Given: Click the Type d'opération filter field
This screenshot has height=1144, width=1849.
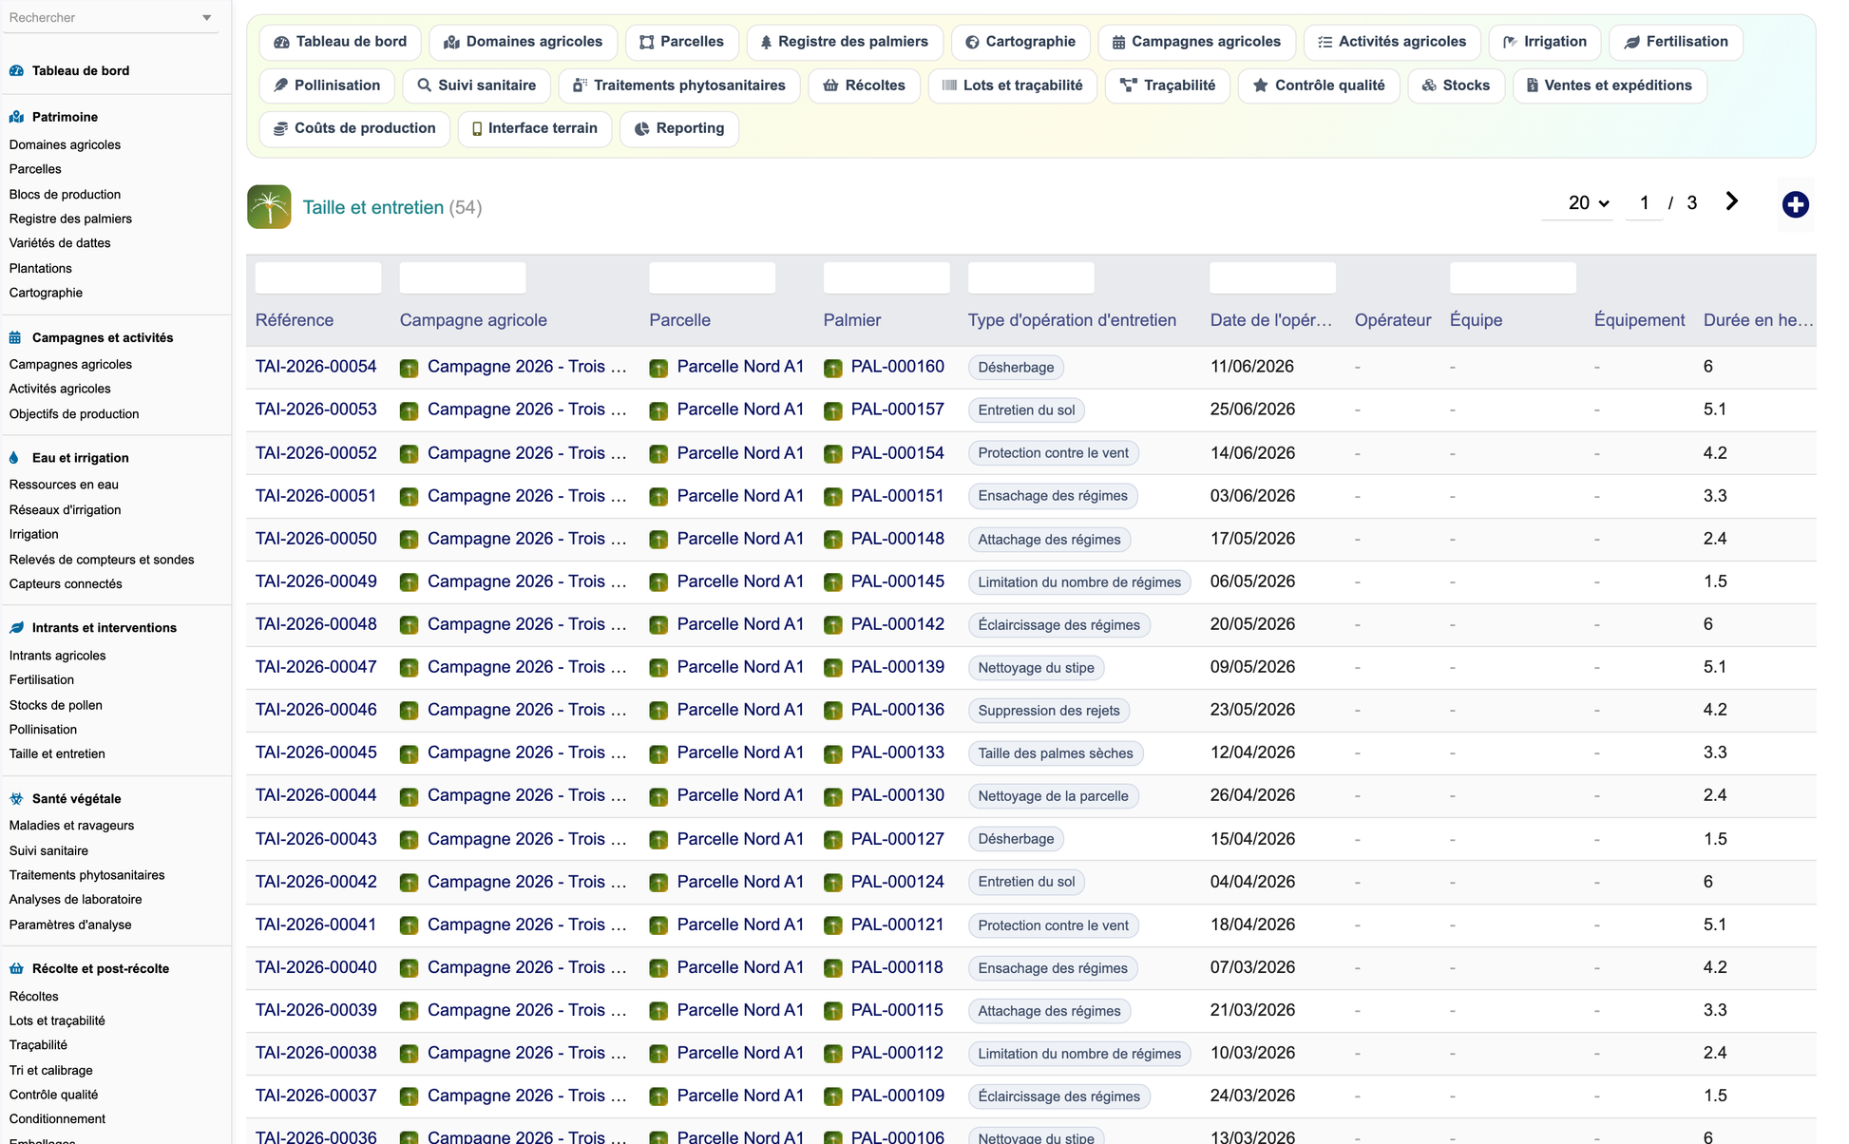Looking at the screenshot, I should click(1031, 277).
